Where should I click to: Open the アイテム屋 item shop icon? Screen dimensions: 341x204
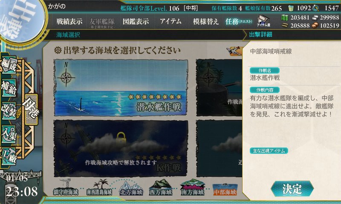263,21
